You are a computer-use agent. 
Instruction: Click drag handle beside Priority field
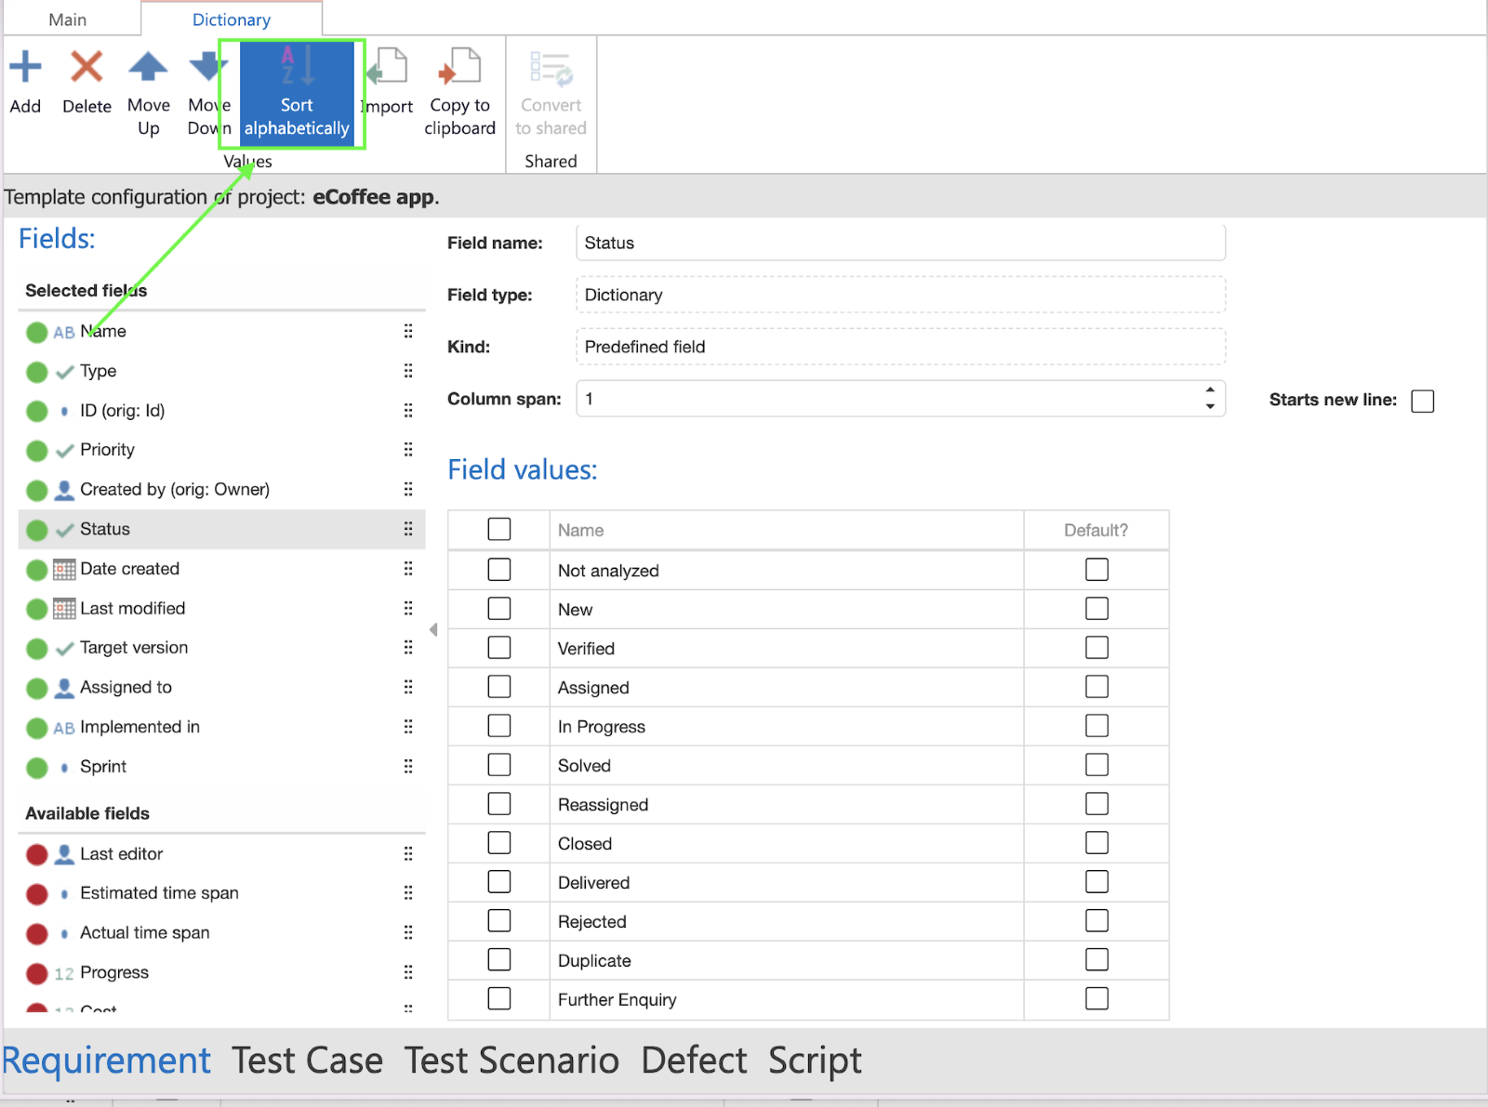(408, 450)
